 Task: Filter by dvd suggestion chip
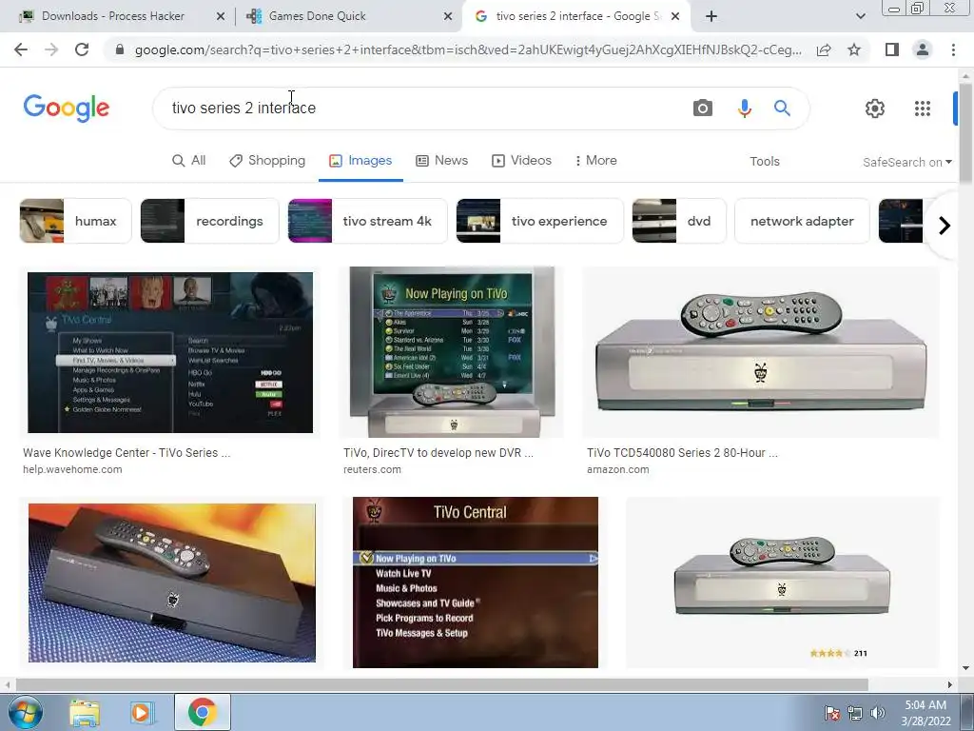coord(679,221)
